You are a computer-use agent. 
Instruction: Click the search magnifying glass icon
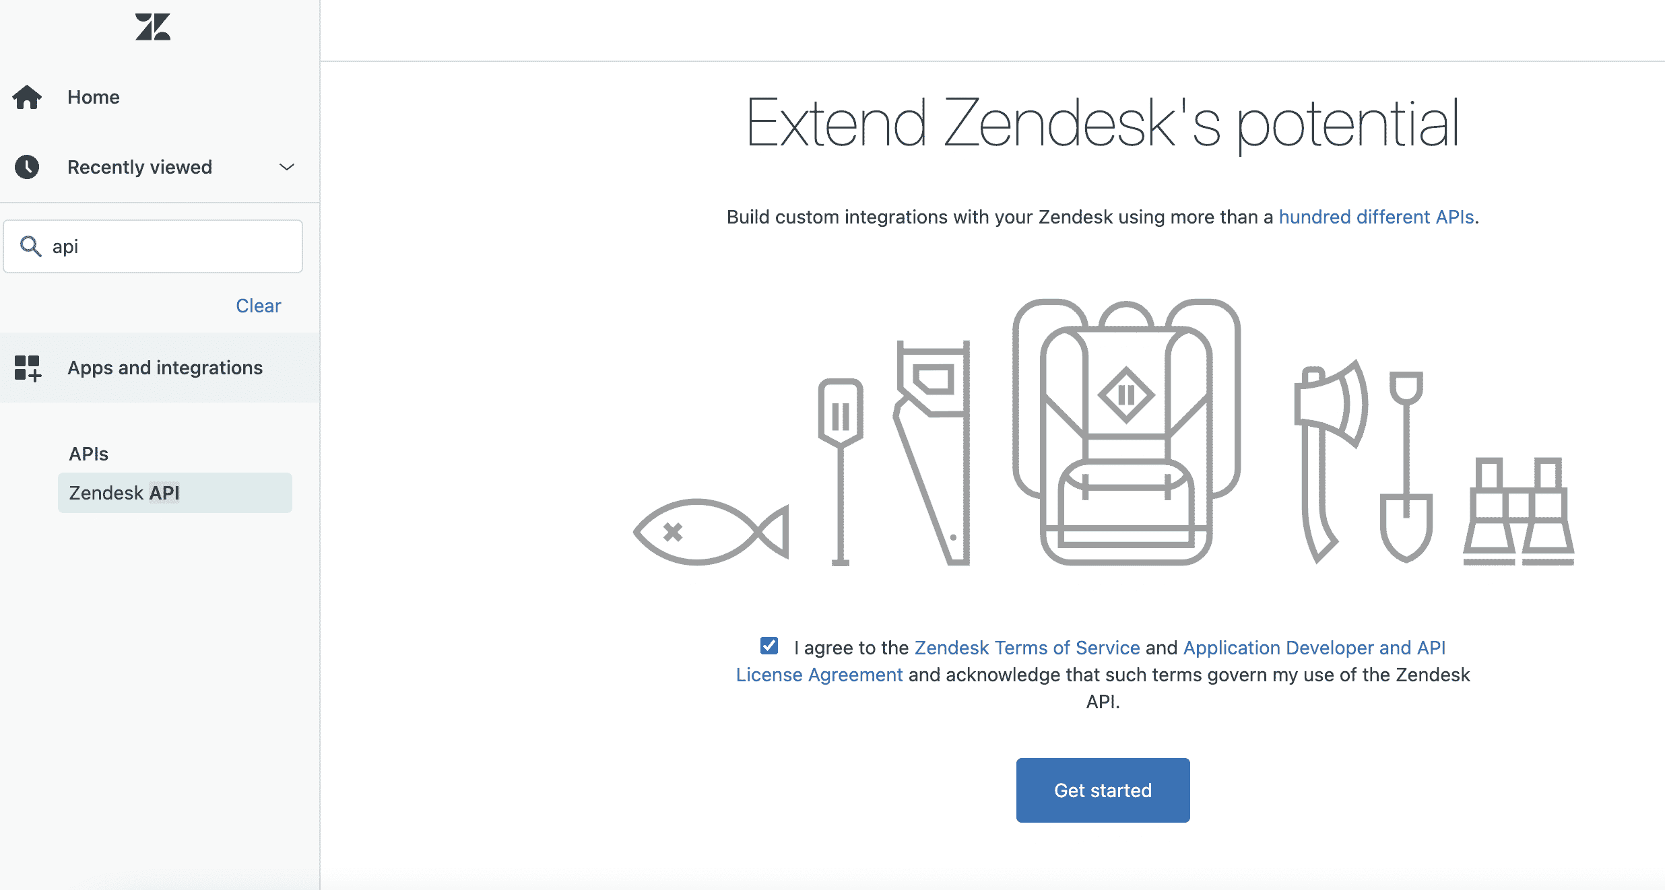tap(30, 246)
